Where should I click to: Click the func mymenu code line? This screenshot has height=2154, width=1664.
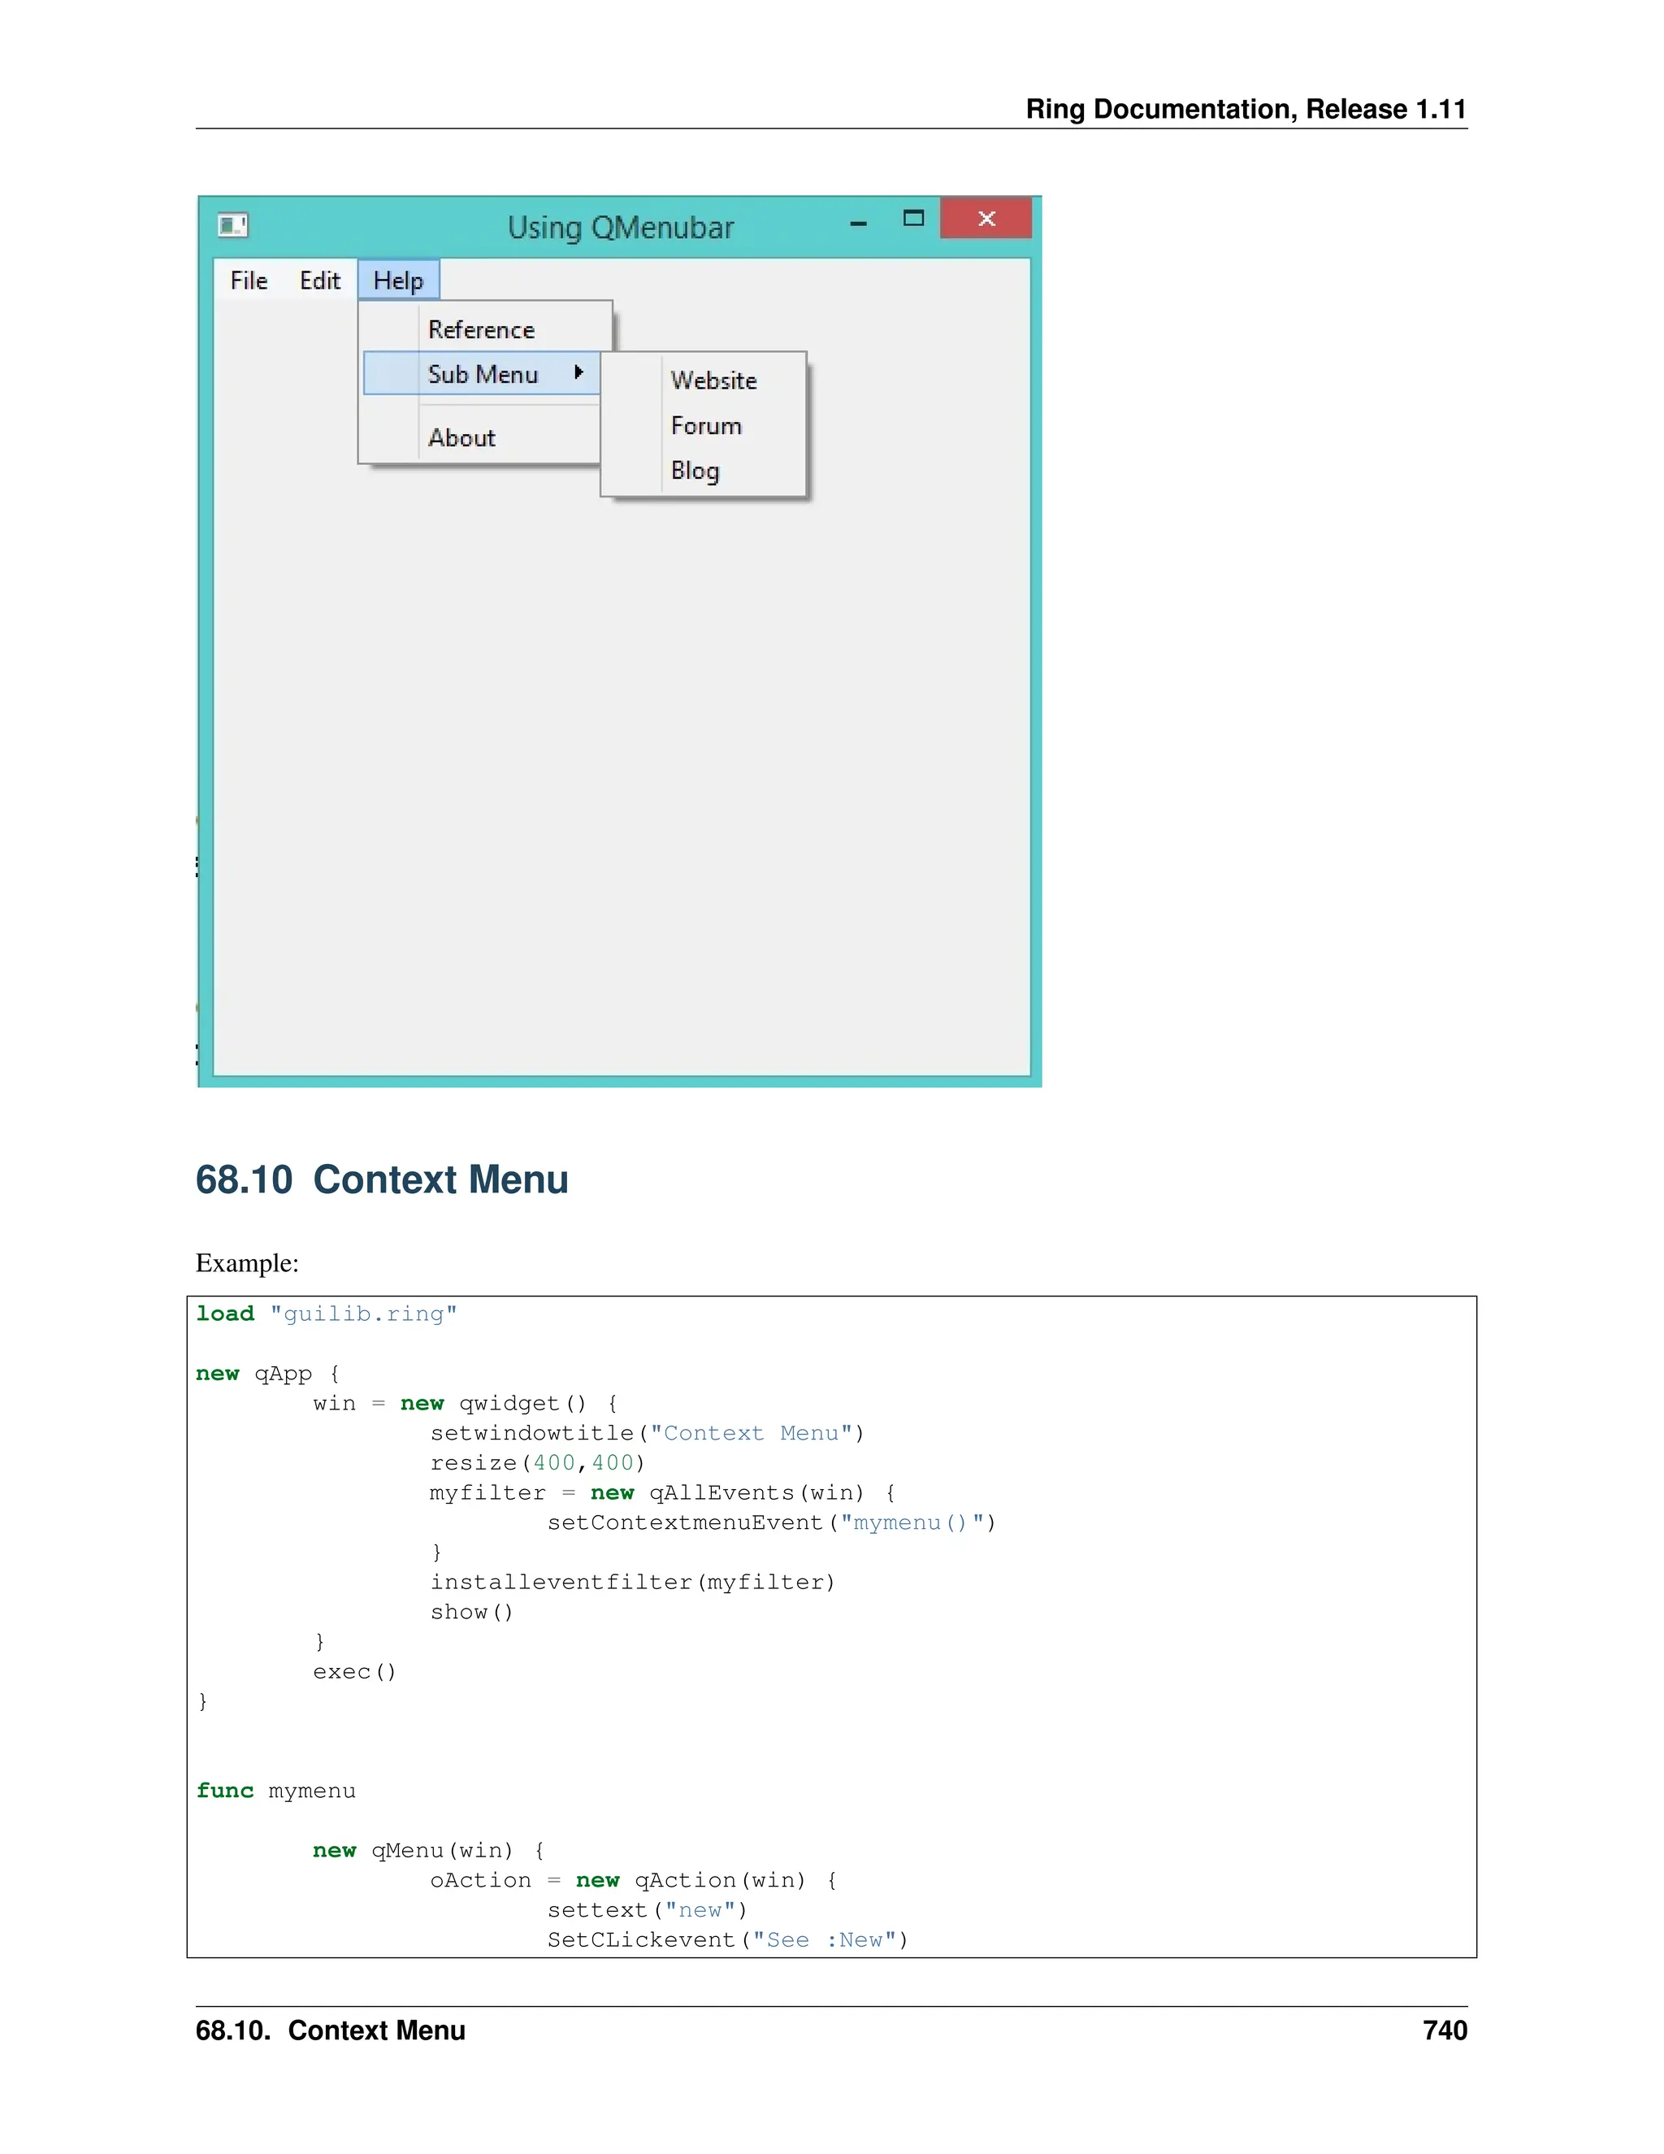[x=276, y=1790]
